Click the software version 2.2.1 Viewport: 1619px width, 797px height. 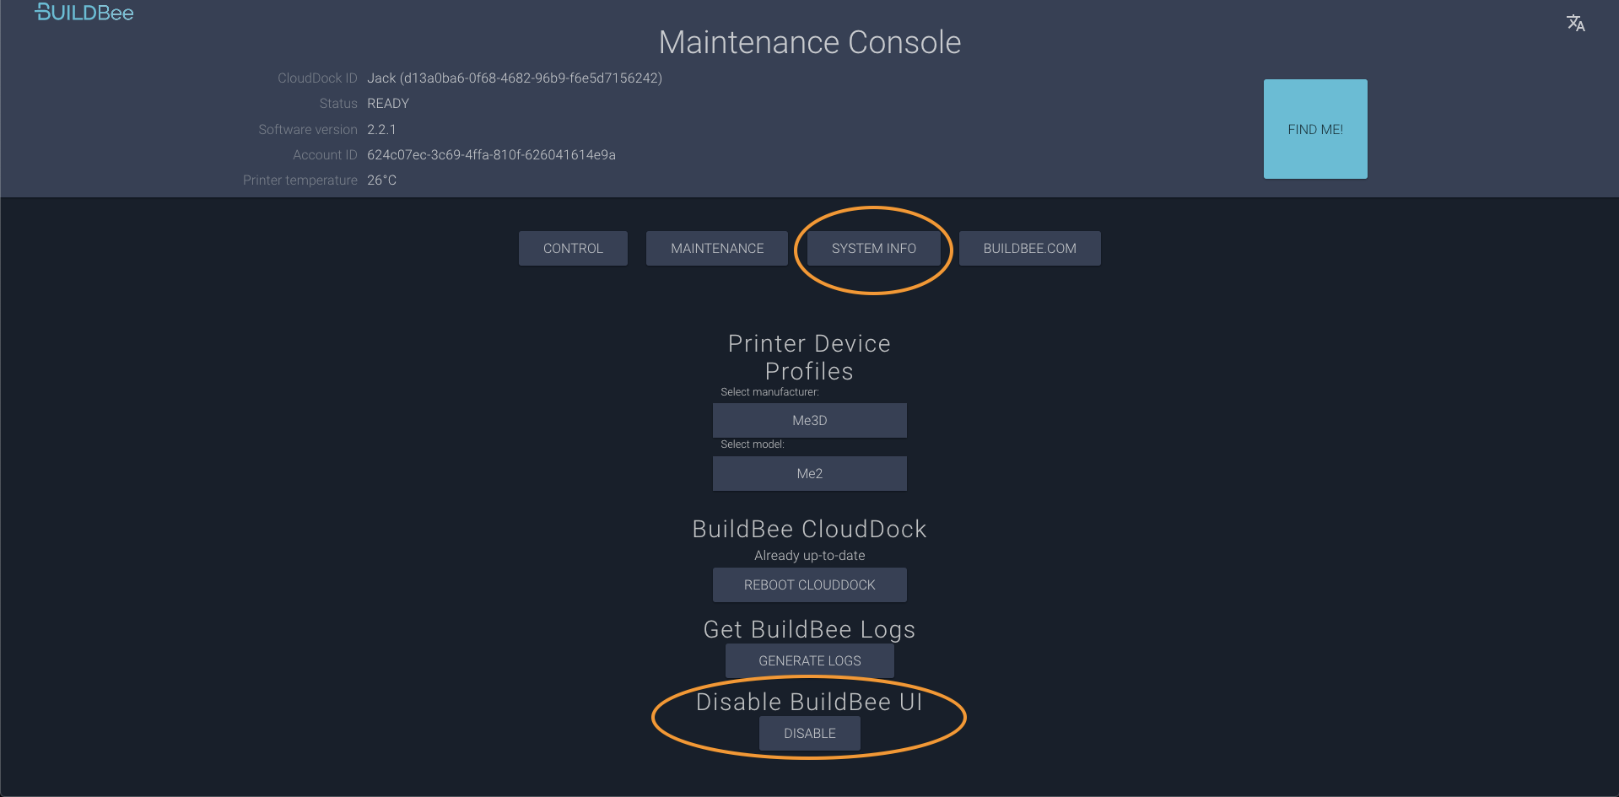tap(381, 129)
